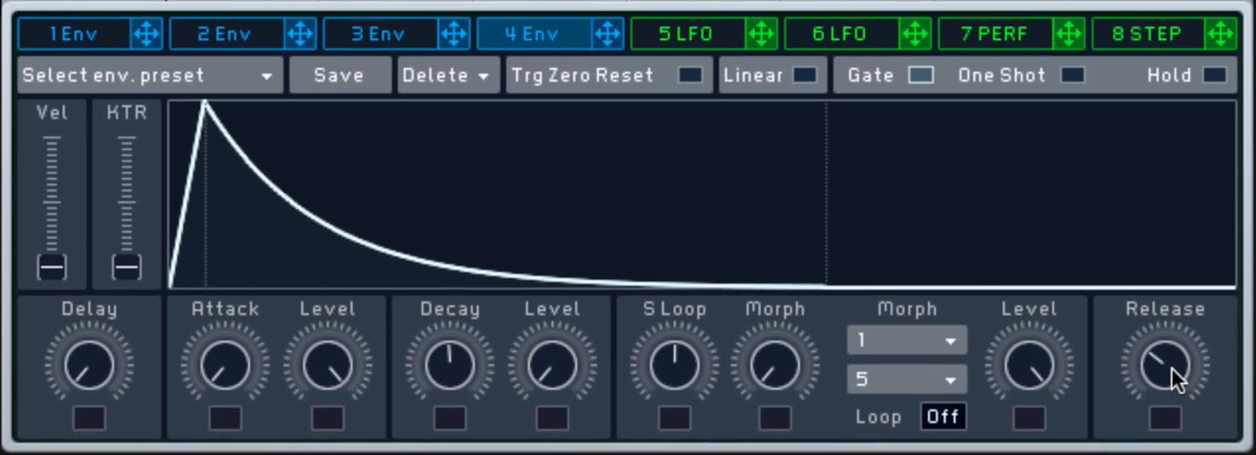Switch to the 3 Env tab
The image size is (1256, 455).
[380, 34]
